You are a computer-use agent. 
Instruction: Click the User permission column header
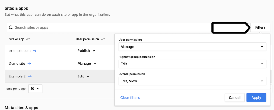[x=87, y=39]
